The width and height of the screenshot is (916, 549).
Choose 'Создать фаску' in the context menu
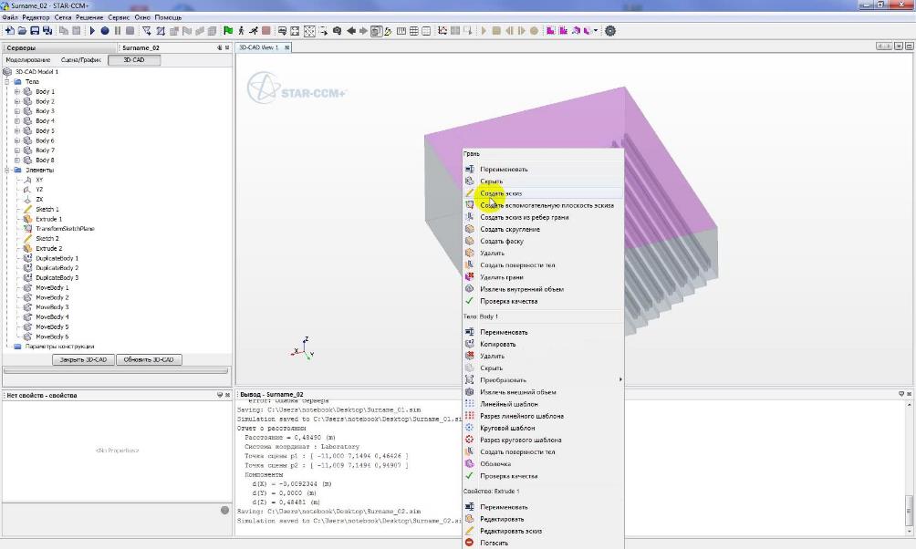pyautogui.click(x=500, y=241)
